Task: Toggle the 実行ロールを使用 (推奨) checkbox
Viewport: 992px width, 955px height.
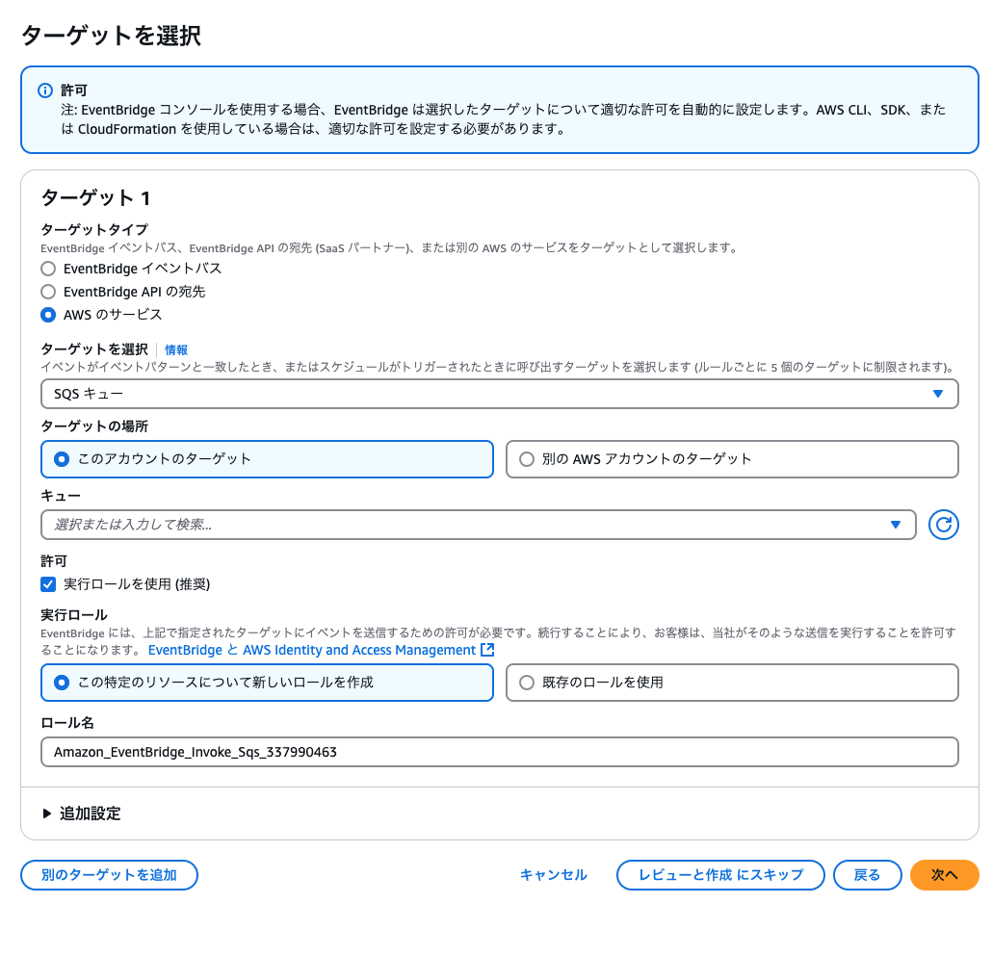Action: click(48, 583)
